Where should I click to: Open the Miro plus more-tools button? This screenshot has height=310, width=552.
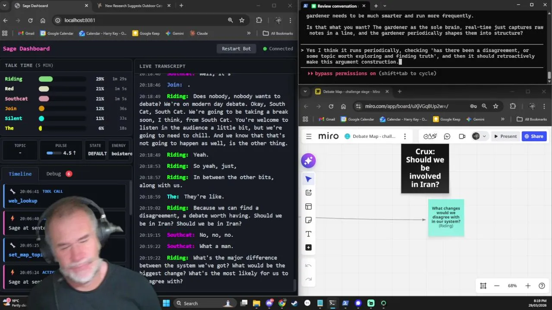[x=308, y=248]
